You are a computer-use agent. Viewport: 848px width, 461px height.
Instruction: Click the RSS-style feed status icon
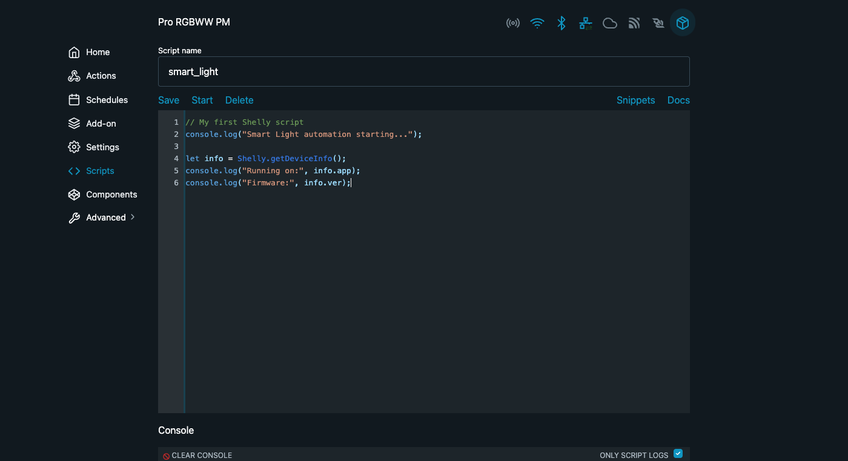click(x=634, y=24)
